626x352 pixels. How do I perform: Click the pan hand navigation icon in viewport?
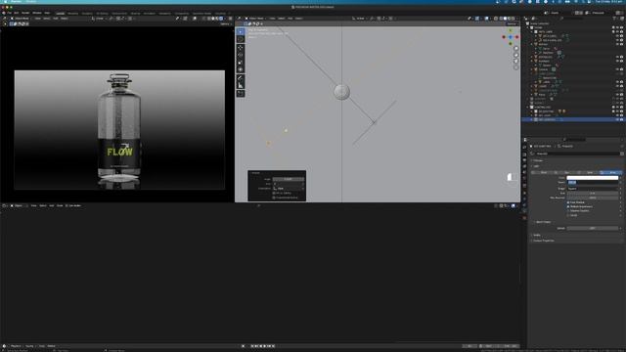pos(515,55)
